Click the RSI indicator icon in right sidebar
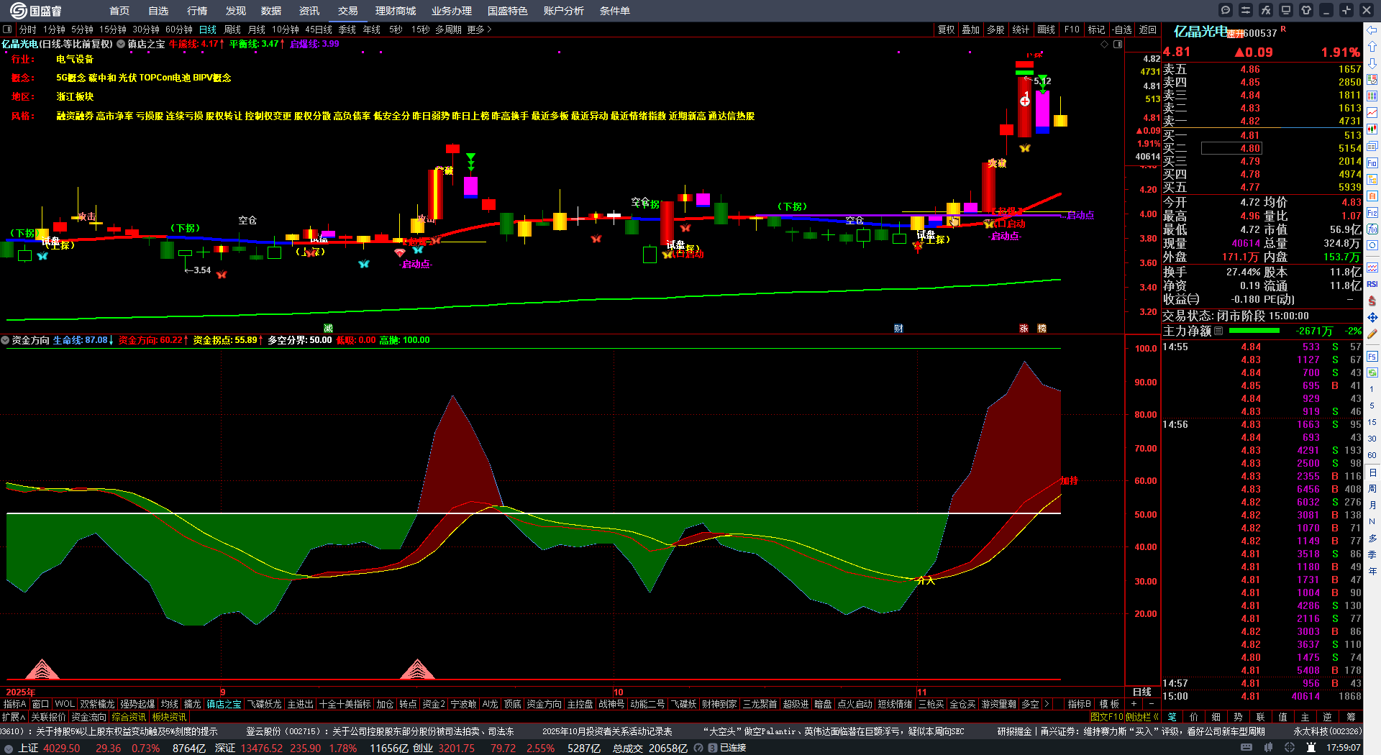 1372,284
